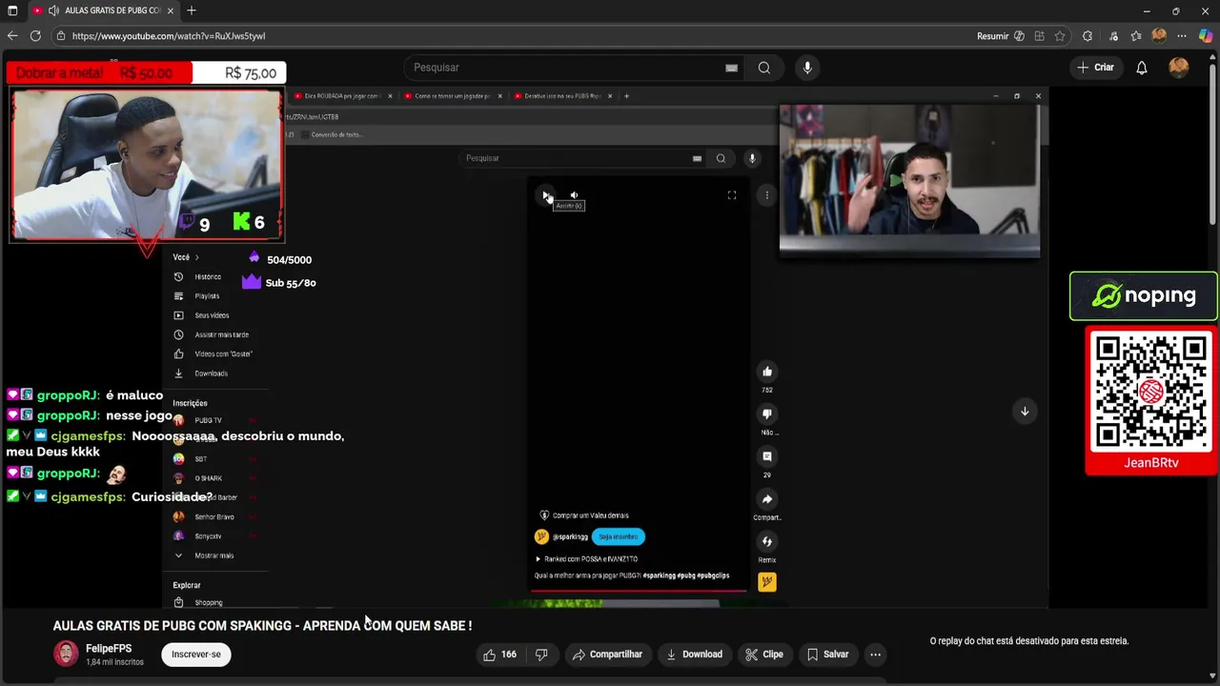Image resolution: width=1220 pixels, height=686 pixels.
Task: Open the YouTube account avatar menu
Action: click(1179, 68)
